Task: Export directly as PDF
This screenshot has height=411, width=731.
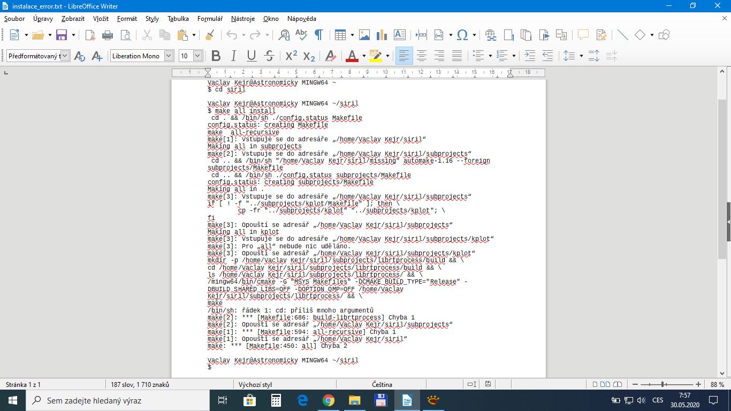Action: tap(90, 35)
